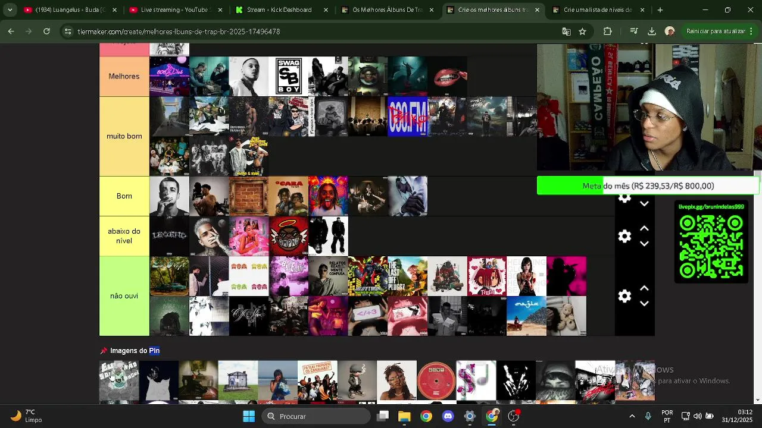Click the 'Imagens do Pin' heading

point(135,351)
